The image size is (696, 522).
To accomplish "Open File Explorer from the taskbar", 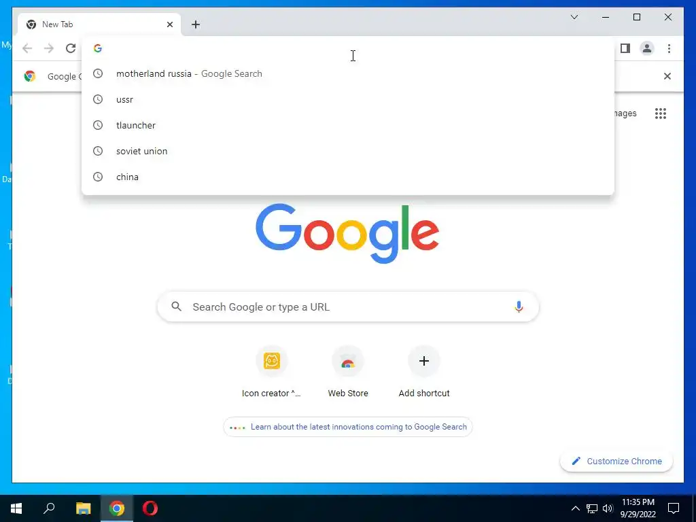I will 83,508.
